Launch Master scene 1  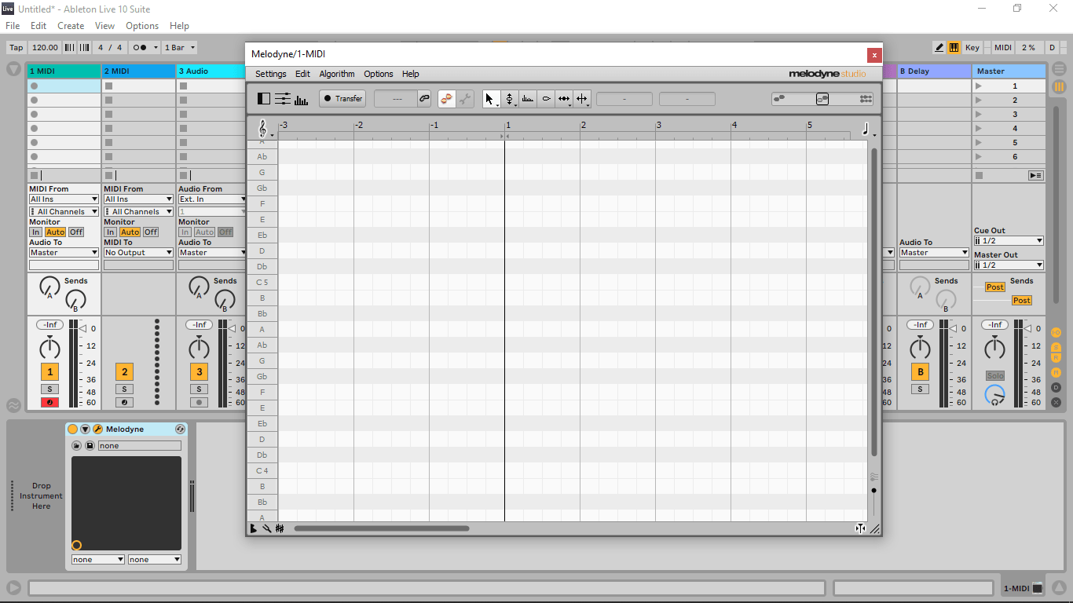point(979,86)
